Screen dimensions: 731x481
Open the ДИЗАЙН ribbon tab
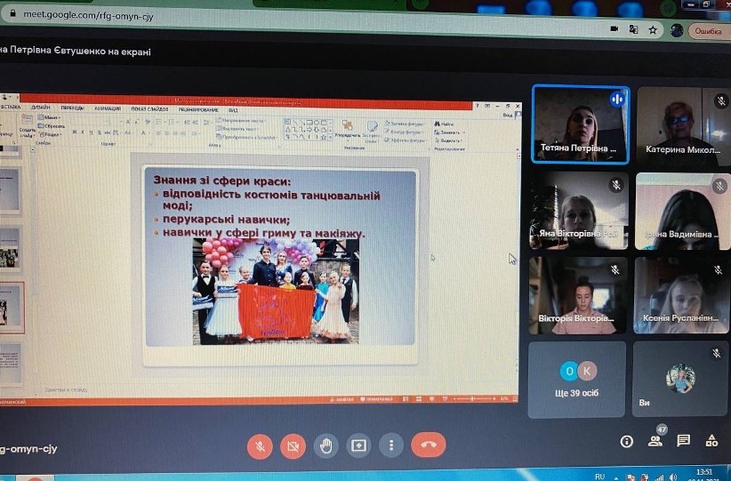pyautogui.click(x=41, y=108)
